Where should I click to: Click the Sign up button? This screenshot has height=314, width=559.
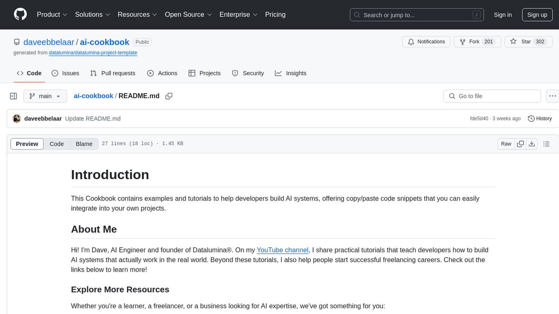(x=537, y=15)
